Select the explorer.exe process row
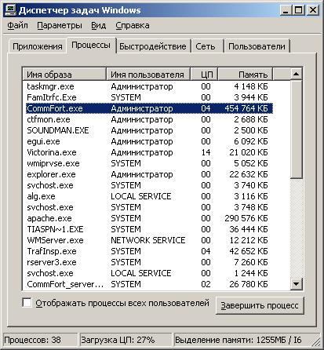The width and height of the screenshot is (324, 350). (149, 174)
